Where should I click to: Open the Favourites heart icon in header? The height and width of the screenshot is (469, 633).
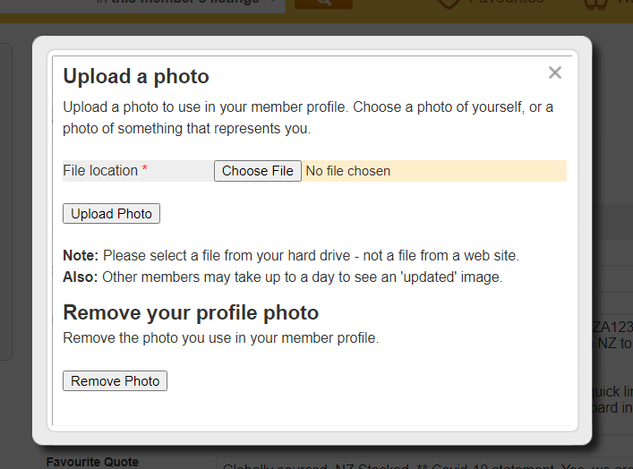click(449, 4)
